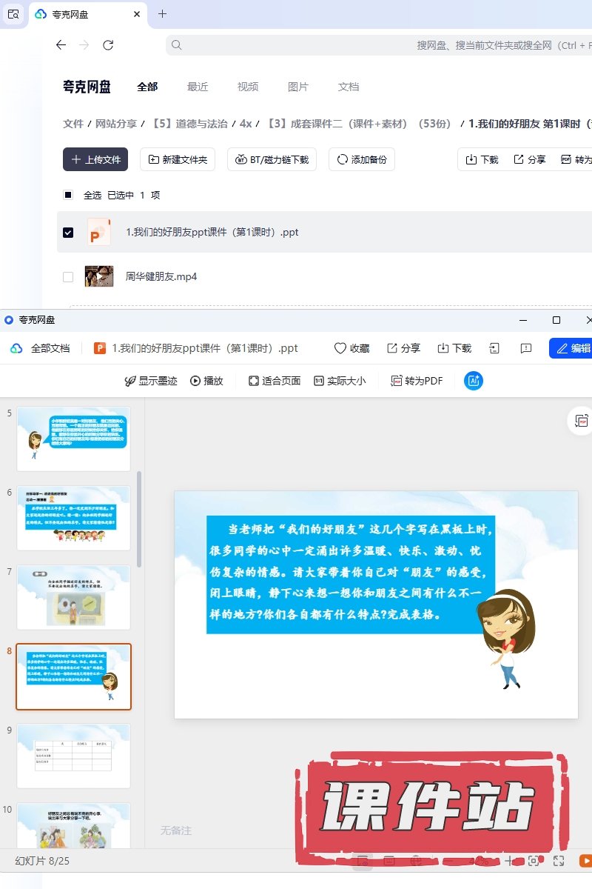Click 转为PDF in the viewer toolbar
Viewport: 592px width, 889px height.
pyautogui.click(x=417, y=381)
